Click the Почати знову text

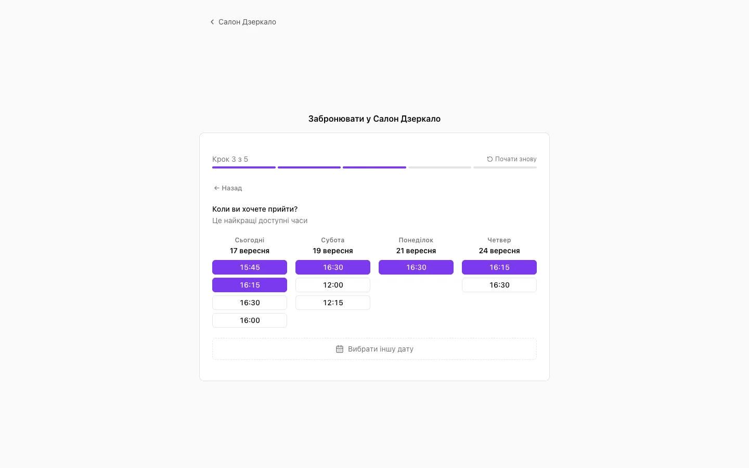click(515, 159)
